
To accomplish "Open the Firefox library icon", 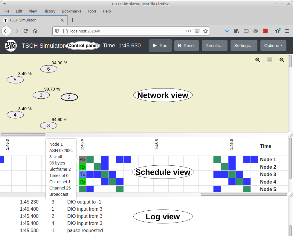I will [x=236, y=31].
